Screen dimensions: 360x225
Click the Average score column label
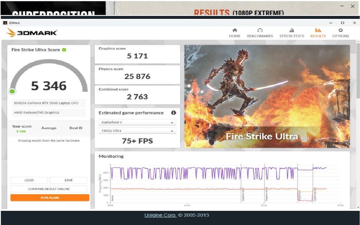pyautogui.click(x=49, y=128)
